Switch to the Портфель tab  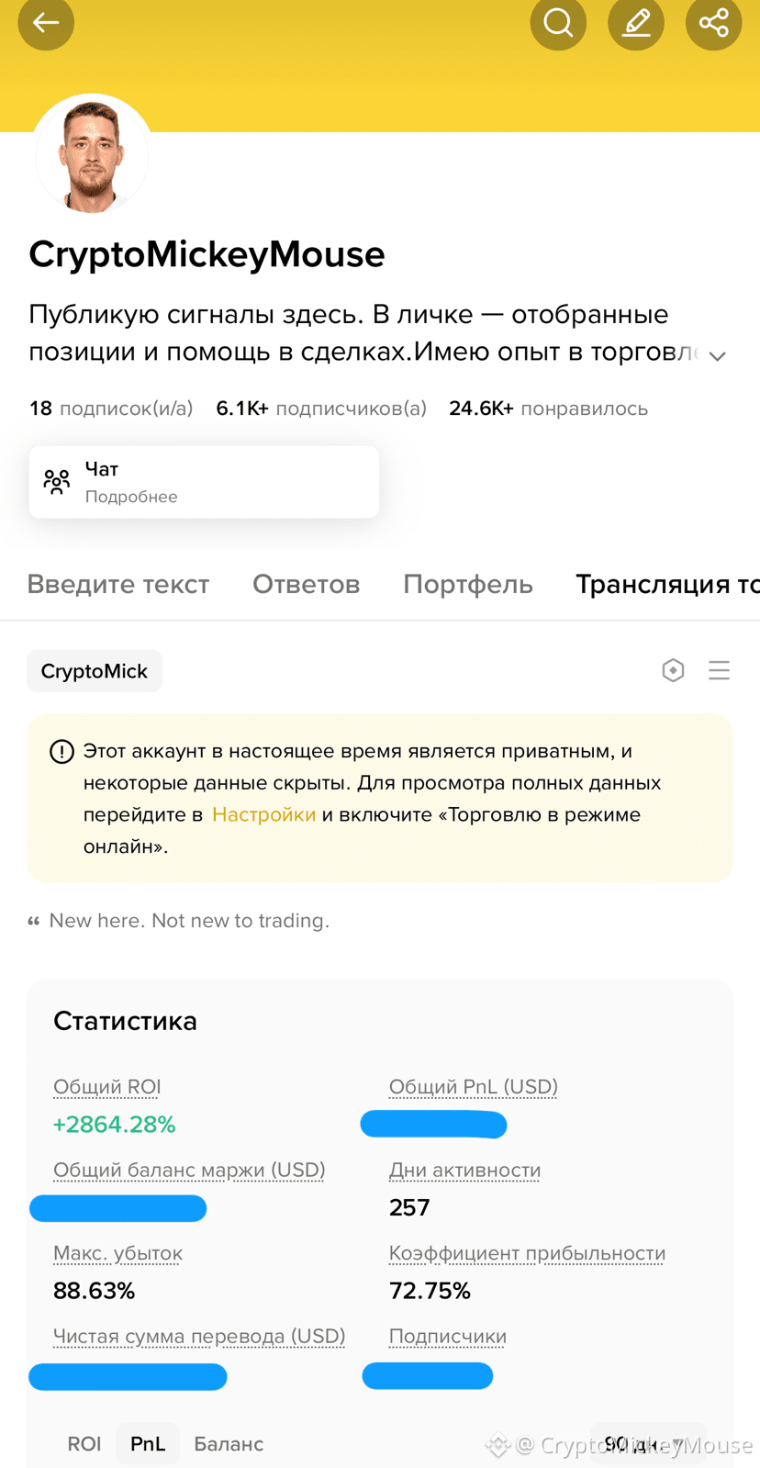tap(468, 585)
